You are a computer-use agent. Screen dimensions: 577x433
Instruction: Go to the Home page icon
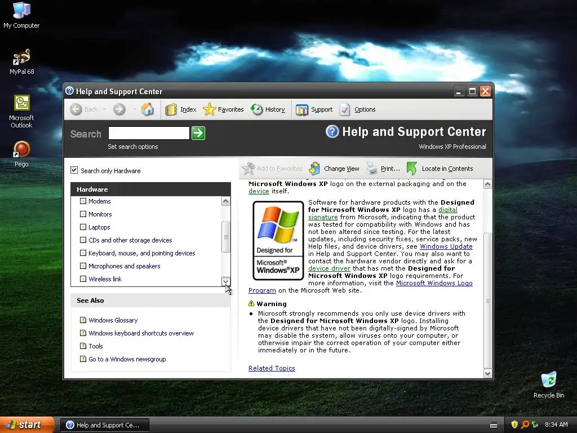(x=148, y=109)
